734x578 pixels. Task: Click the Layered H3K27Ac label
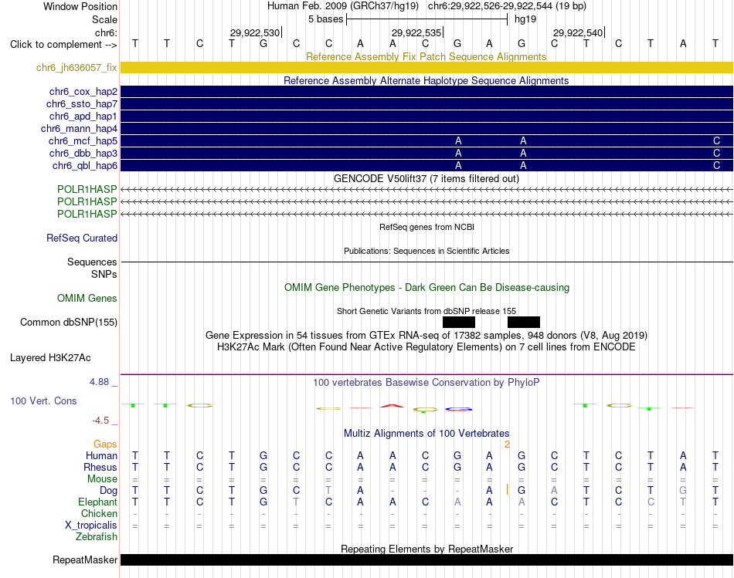(x=50, y=358)
